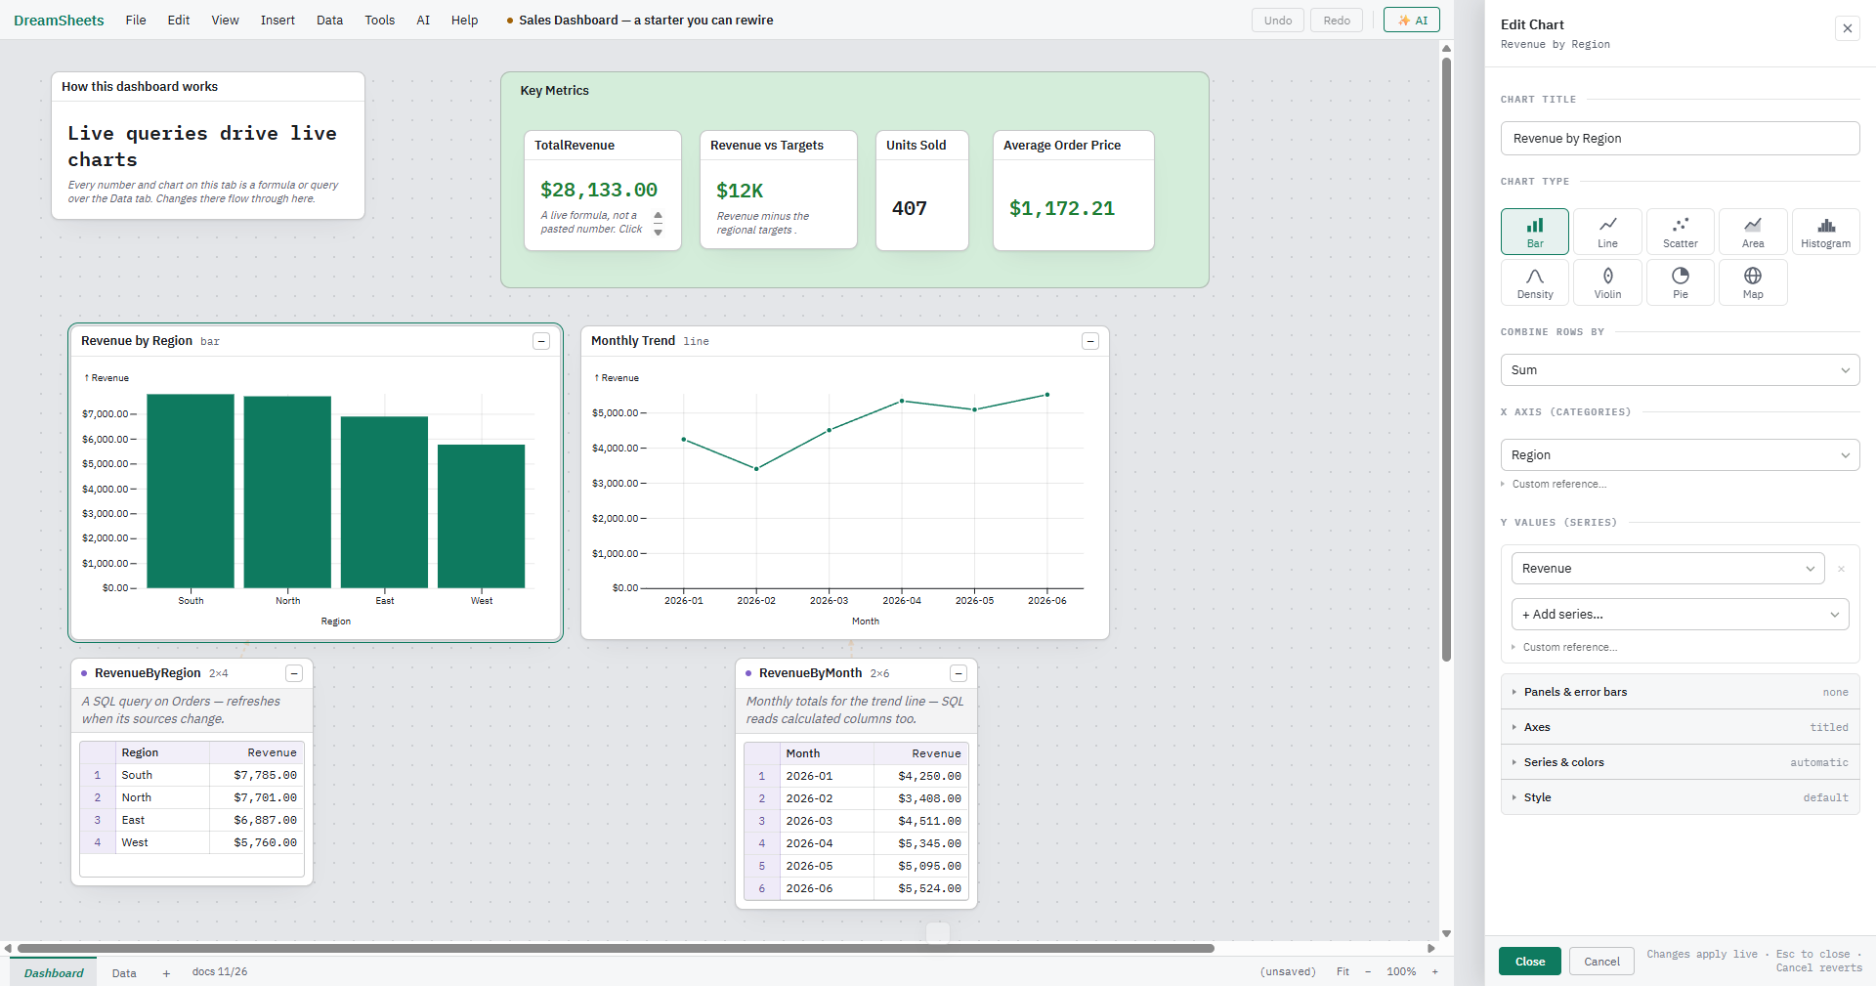Viewport: 1876px width, 986px height.
Task: Switch chart to Density type
Action: (1535, 282)
